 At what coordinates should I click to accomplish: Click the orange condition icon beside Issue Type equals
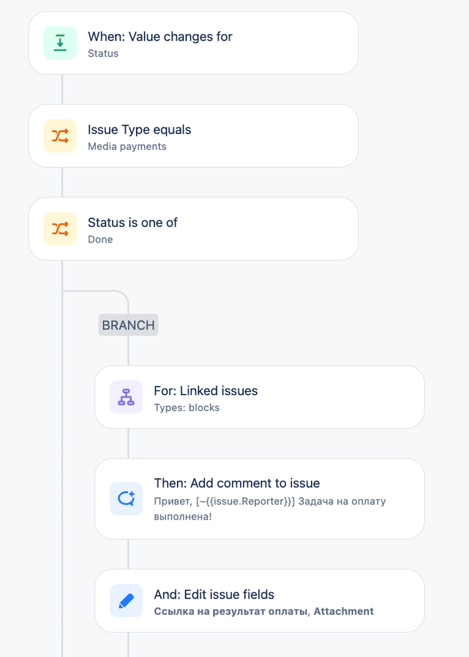click(x=60, y=135)
